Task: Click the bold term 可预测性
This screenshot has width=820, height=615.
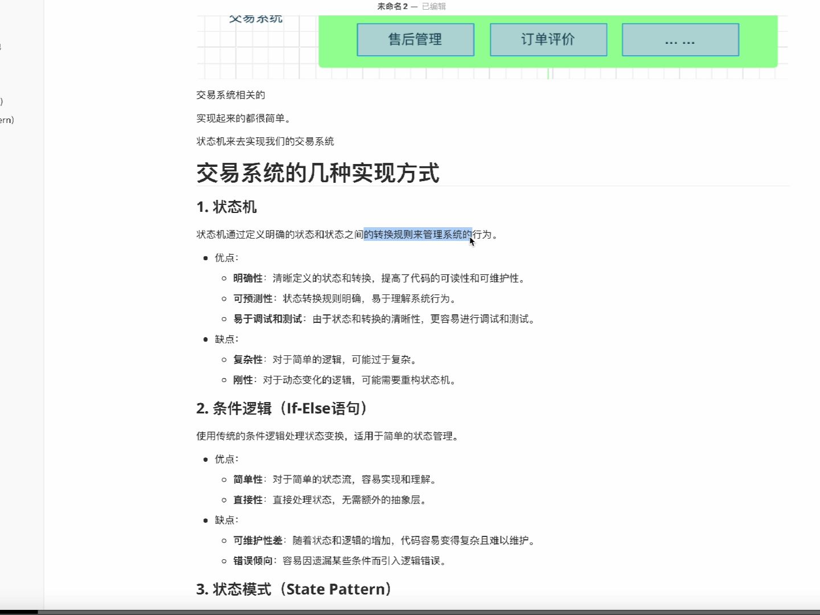Action: coord(253,298)
